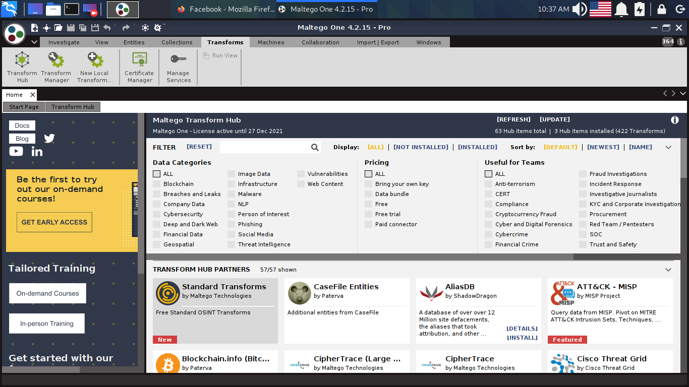Tick the Vulnerabilities category checkbox
This screenshot has height=387, width=689.
point(301,174)
